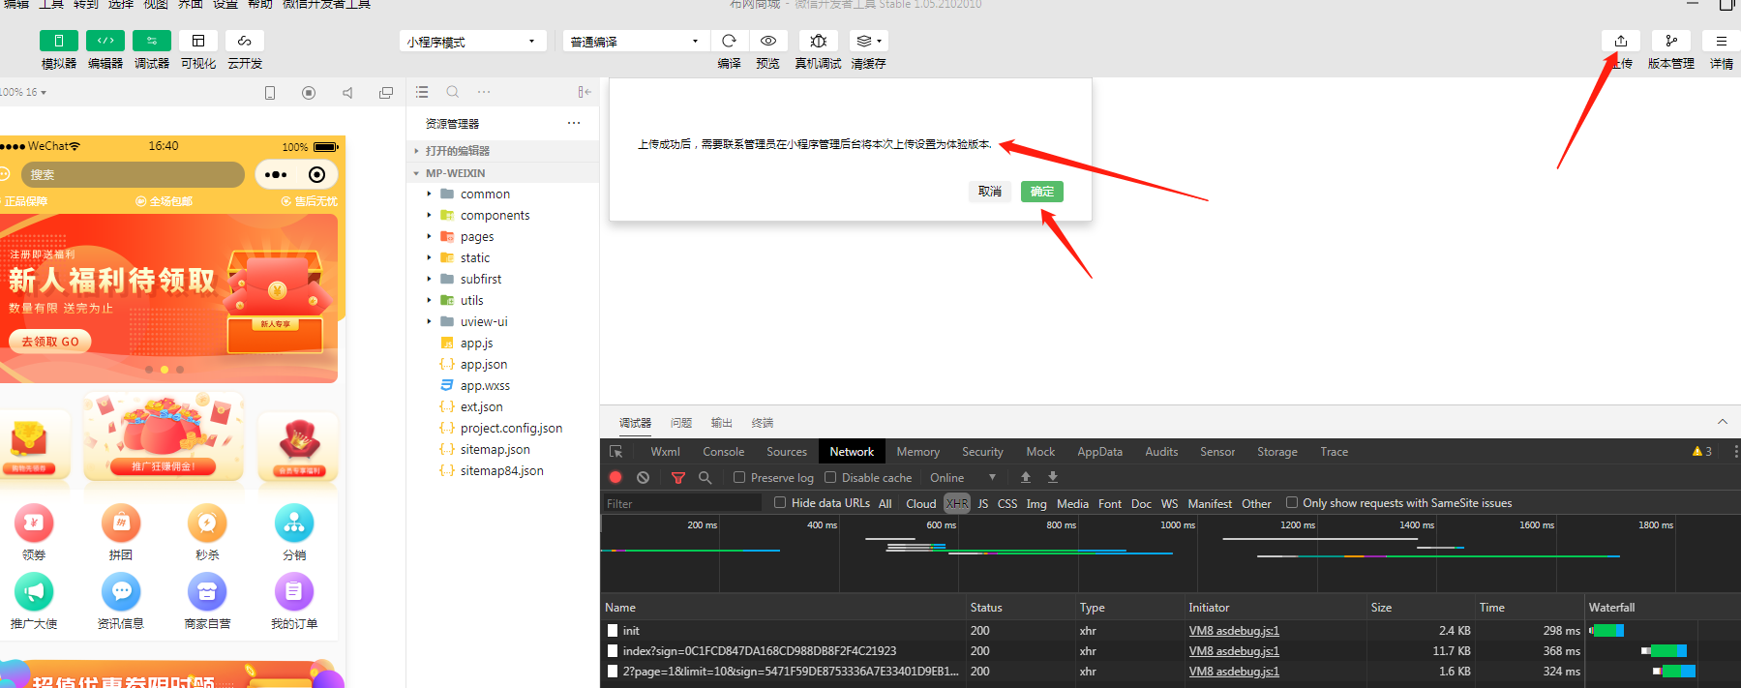Open the 小程序模式 mode dropdown

(471, 42)
